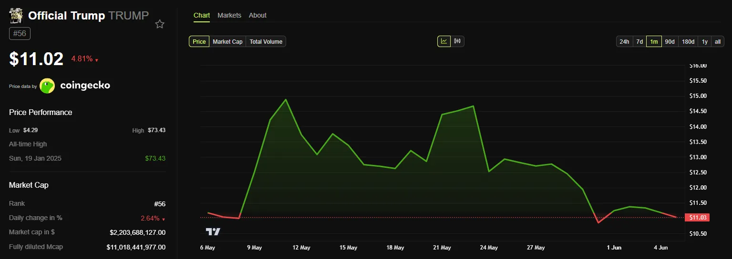
Task: Set time range to 24h
Action: (x=624, y=42)
